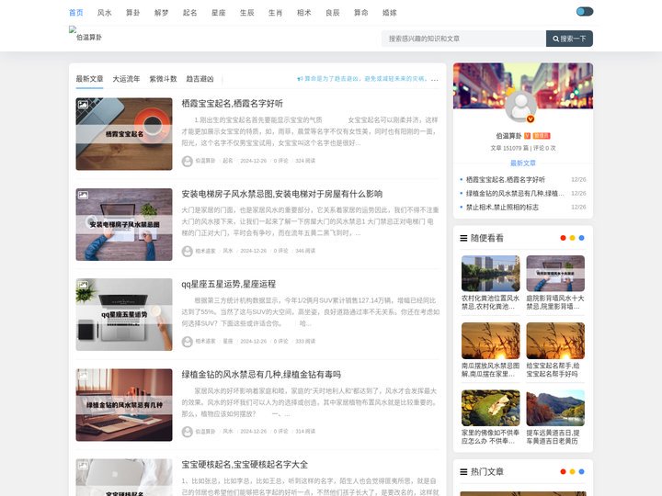Click image icon on 安装电梯 thumbnail

83,195
